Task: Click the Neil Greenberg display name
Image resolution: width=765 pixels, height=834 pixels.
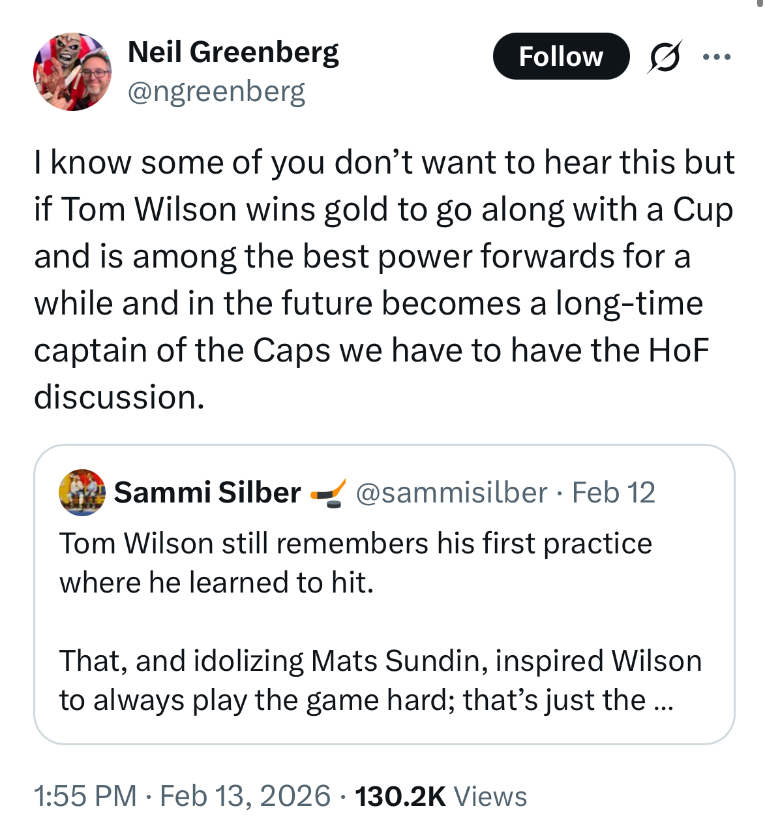Action: click(x=233, y=52)
